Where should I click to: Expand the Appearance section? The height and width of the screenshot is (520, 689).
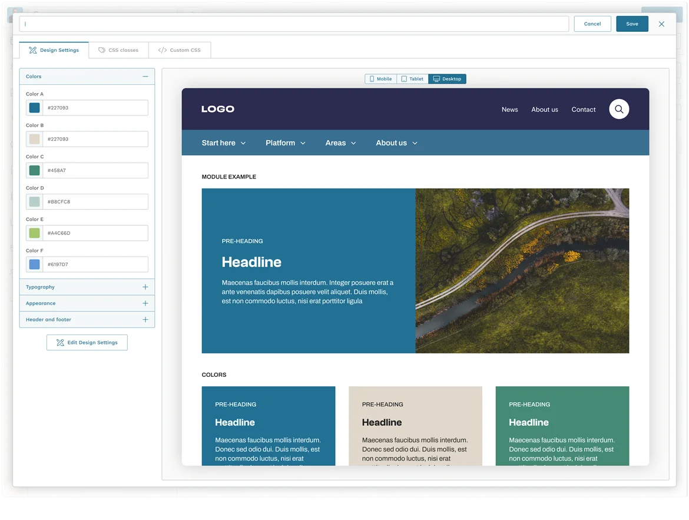click(x=87, y=303)
